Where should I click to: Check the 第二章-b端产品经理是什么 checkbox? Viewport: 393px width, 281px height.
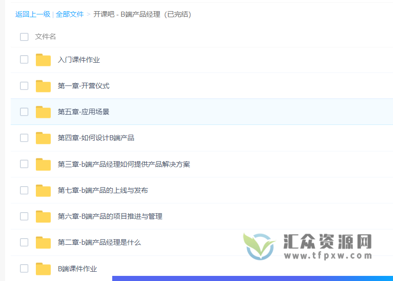coord(24,242)
